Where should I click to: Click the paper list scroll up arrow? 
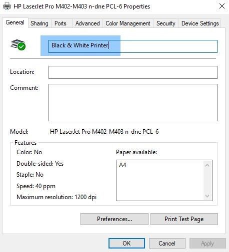[207, 165]
